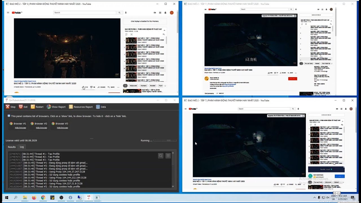Click search magnifier button in top-left YouTube window
The height and width of the screenshot is (203, 361).
(119, 13)
